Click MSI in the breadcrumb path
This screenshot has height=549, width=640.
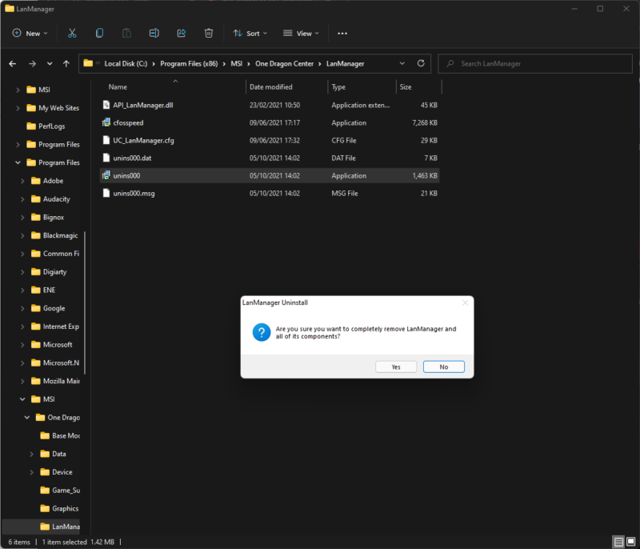[x=236, y=64]
